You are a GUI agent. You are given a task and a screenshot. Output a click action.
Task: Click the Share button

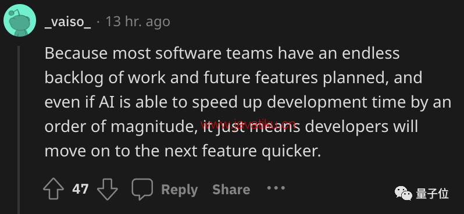(231, 190)
